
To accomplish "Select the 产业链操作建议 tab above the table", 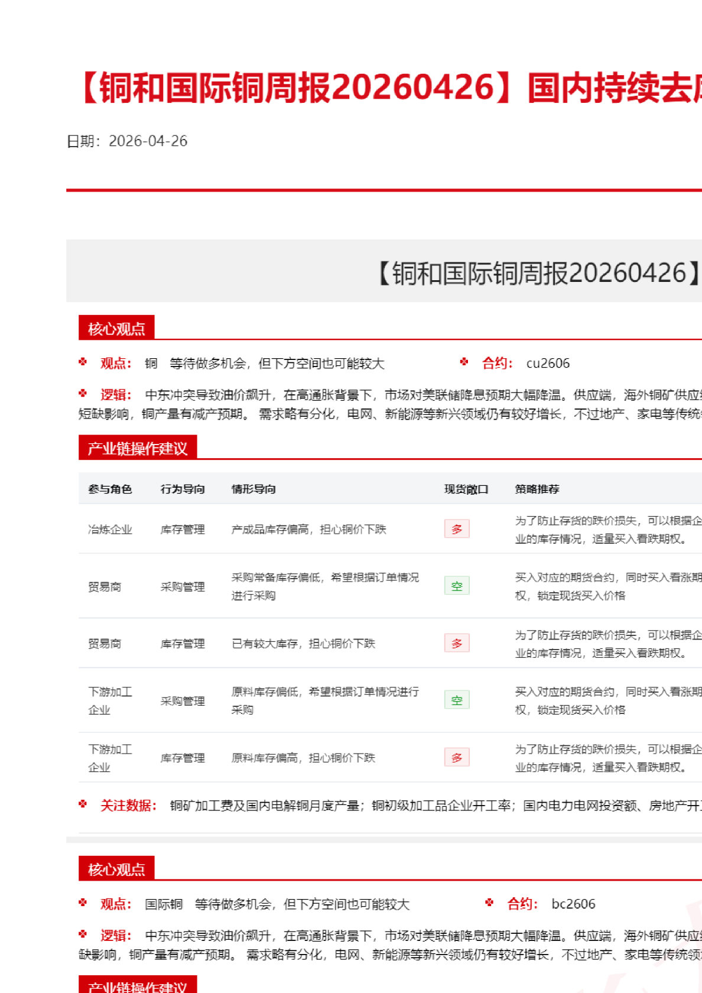I will tap(138, 449).
